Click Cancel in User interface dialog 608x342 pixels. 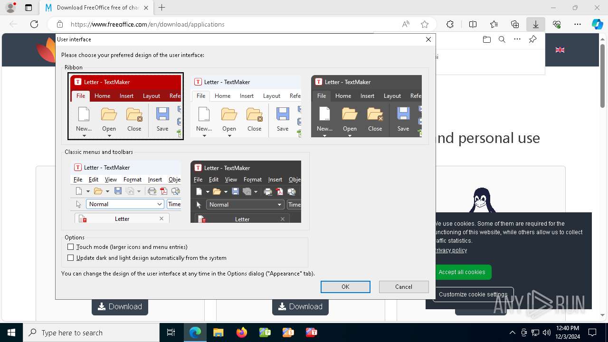click(x=404, y=286)
